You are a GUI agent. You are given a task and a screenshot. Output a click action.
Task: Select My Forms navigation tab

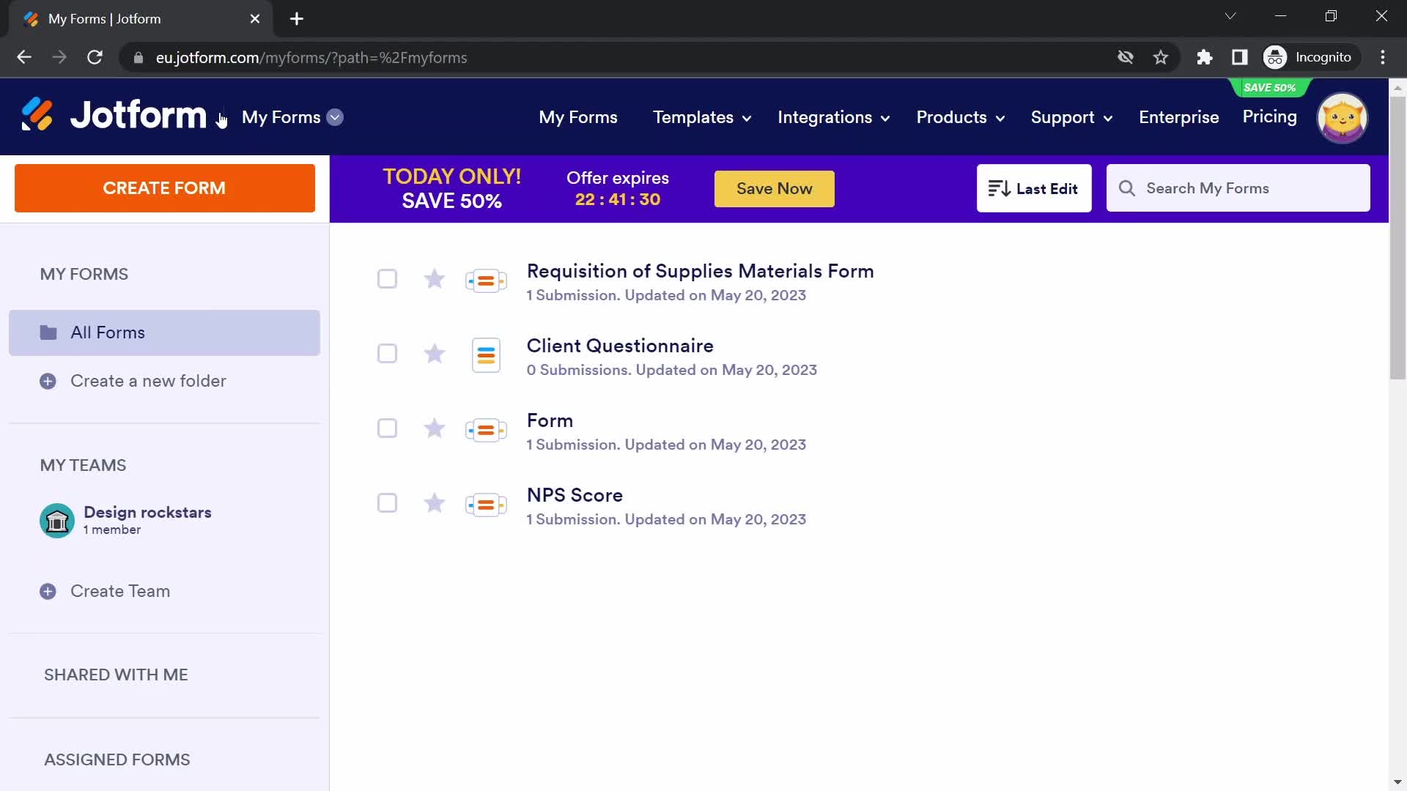pyautogui.click(x=578, y=117)
